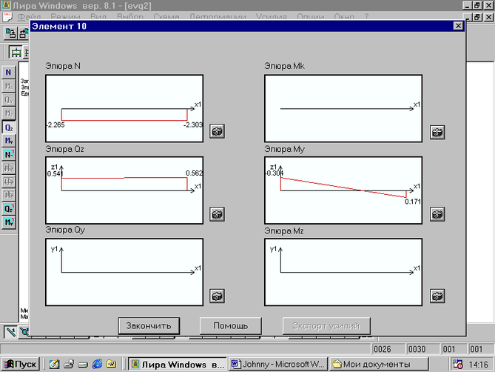Image resolution: width=495 pixels, height=372 pixels.
Task: Select the N axial force diagram tool
Action: [x=9, y=73]
